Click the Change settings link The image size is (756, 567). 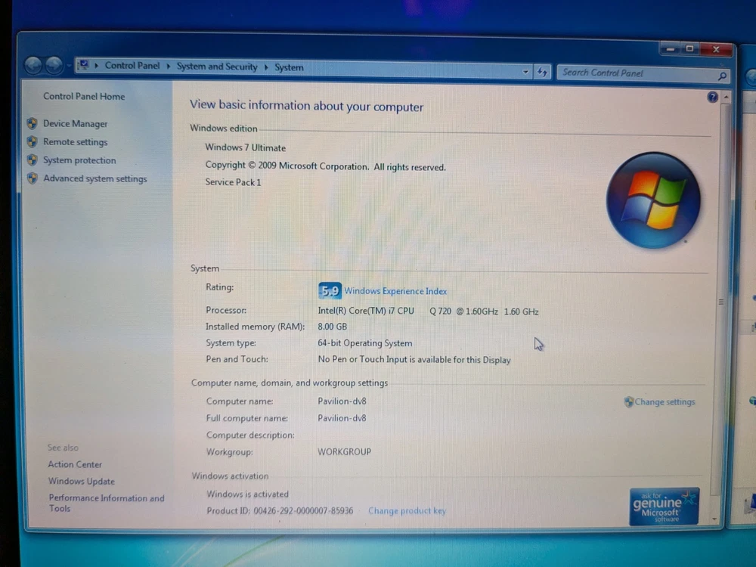[665, 402]
